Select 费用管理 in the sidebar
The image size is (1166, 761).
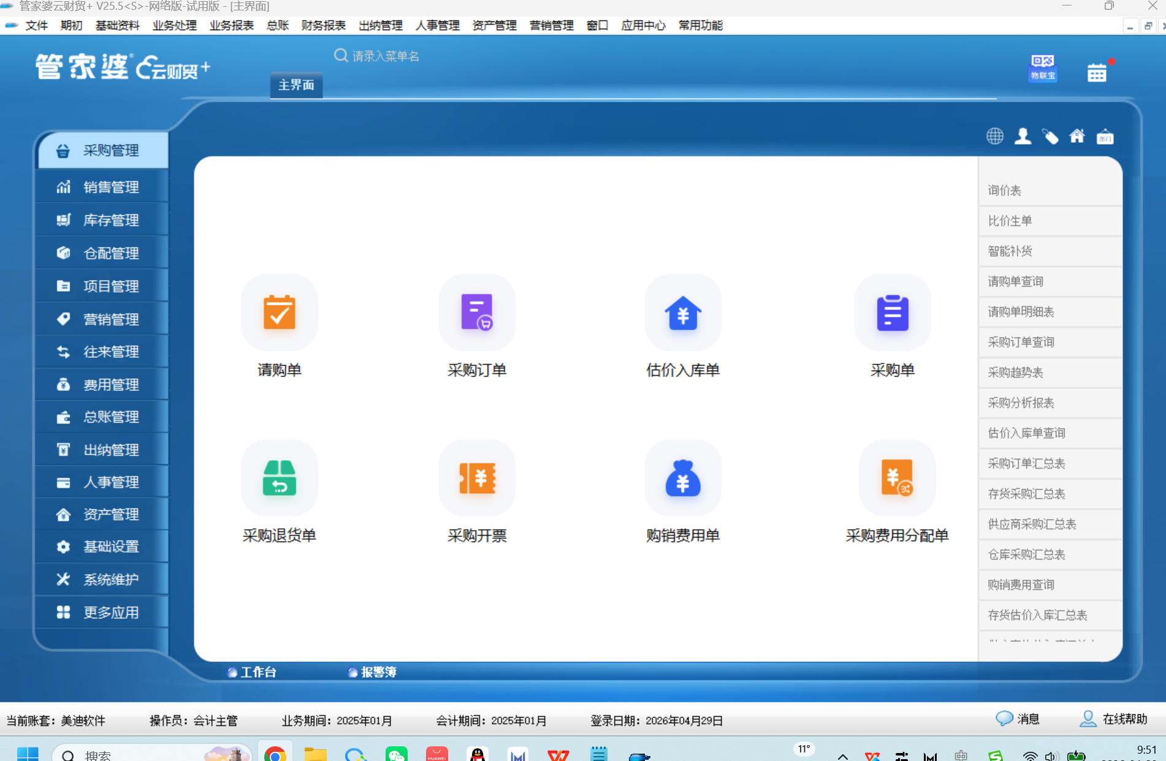point(102,384)
